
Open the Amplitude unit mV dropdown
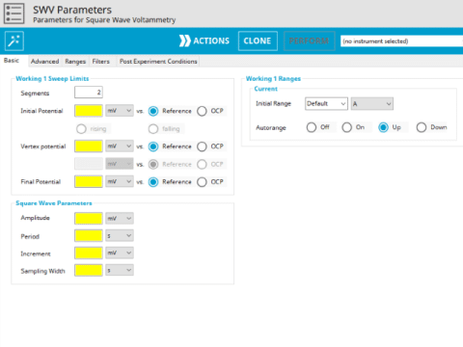[120, 219]
